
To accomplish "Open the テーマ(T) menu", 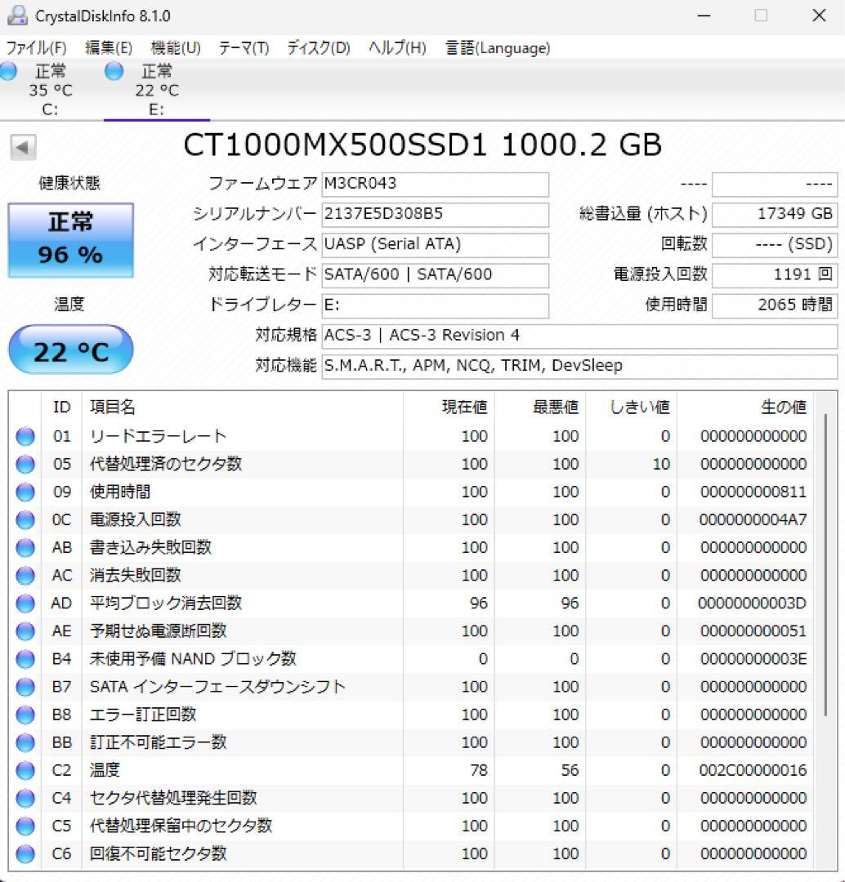I will click(244, 48).
